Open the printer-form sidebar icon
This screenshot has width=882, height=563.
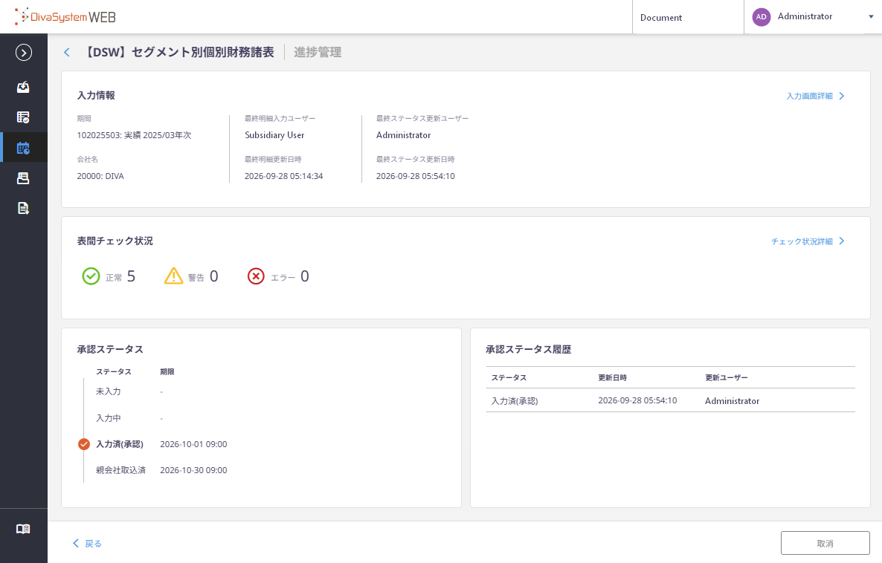23,178
